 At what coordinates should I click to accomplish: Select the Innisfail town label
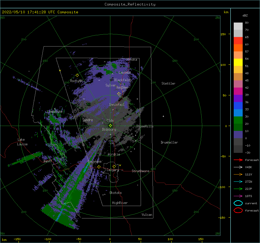[117, 105]
